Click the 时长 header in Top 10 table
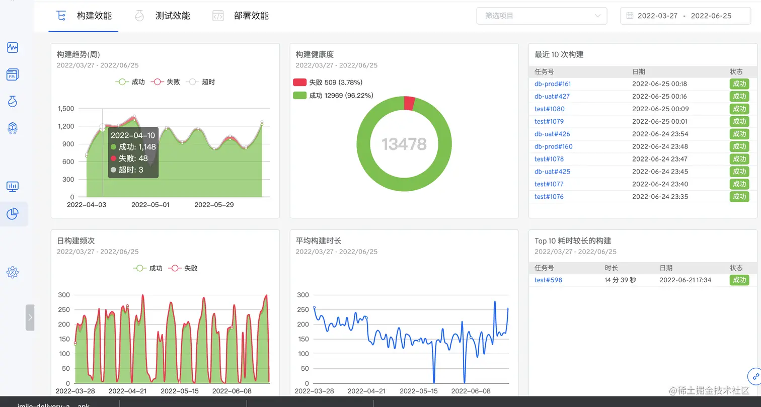 [x=611, y=268]
